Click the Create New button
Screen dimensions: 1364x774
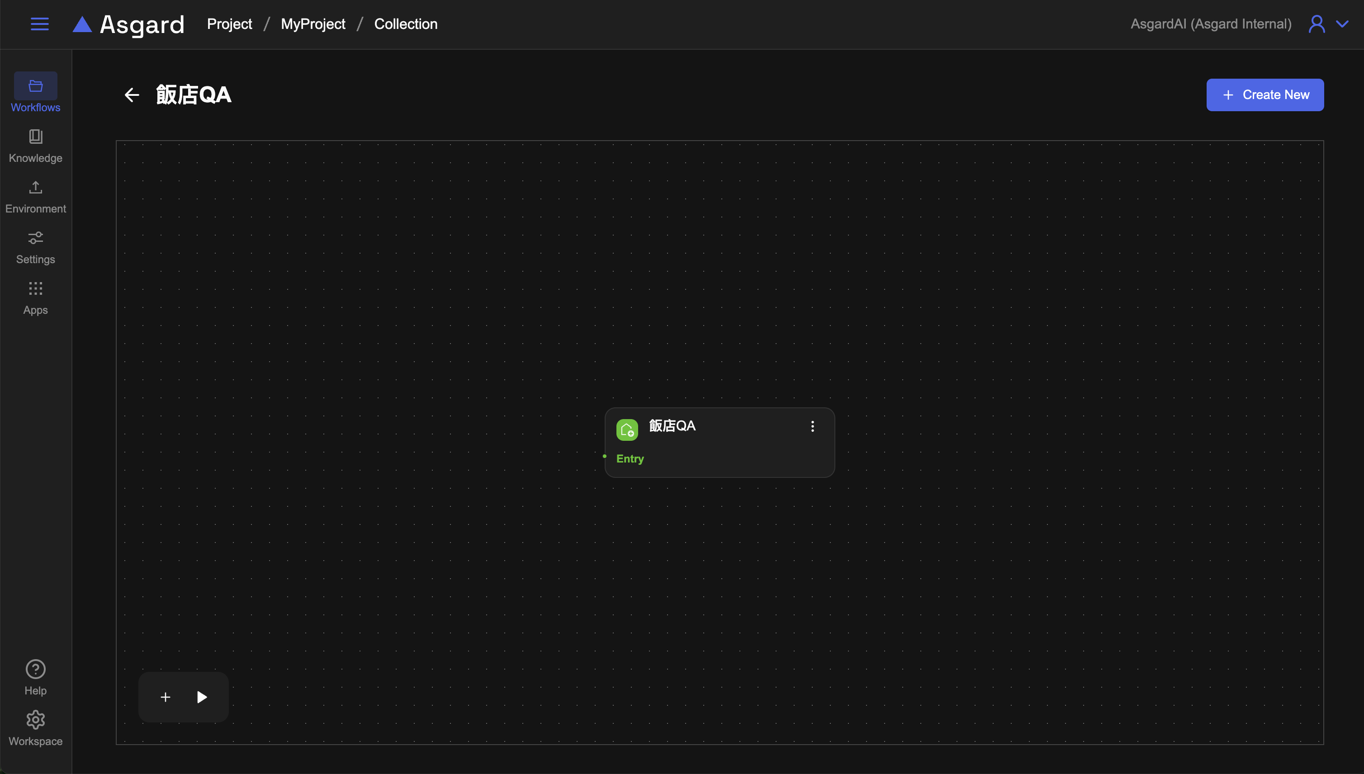(1265, 95)
